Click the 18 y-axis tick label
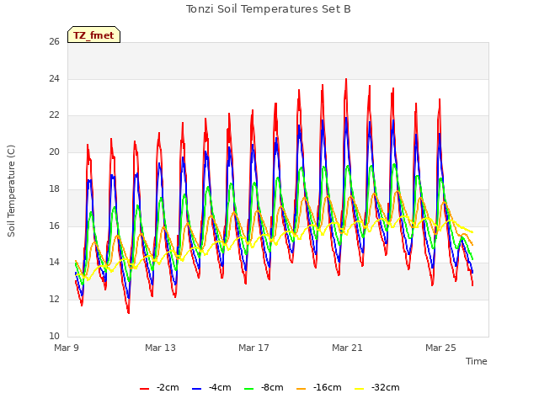The width and height of the screenshot is (539, 404). (x=54, y=189)
